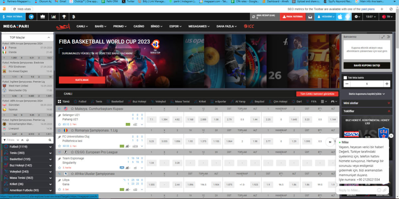
Task: Increase the one-click bet amount
Action: 387,84
